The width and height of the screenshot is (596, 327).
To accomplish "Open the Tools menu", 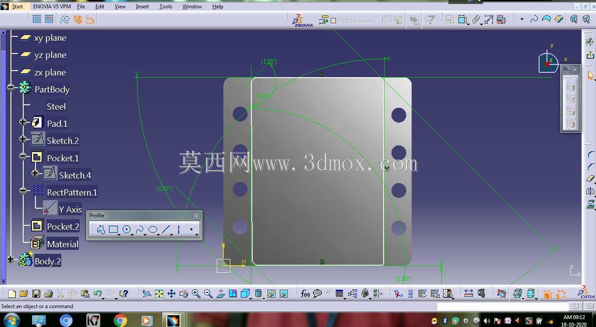I will 166,7.
